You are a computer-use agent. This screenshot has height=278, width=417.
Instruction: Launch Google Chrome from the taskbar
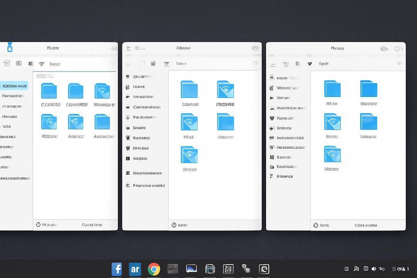click(x=154, y=269)
